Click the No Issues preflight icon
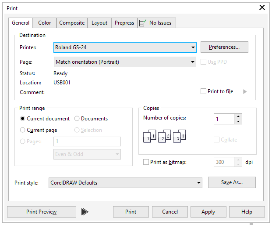The width and height of the screenshot is (272, 225). click(143, 23)
